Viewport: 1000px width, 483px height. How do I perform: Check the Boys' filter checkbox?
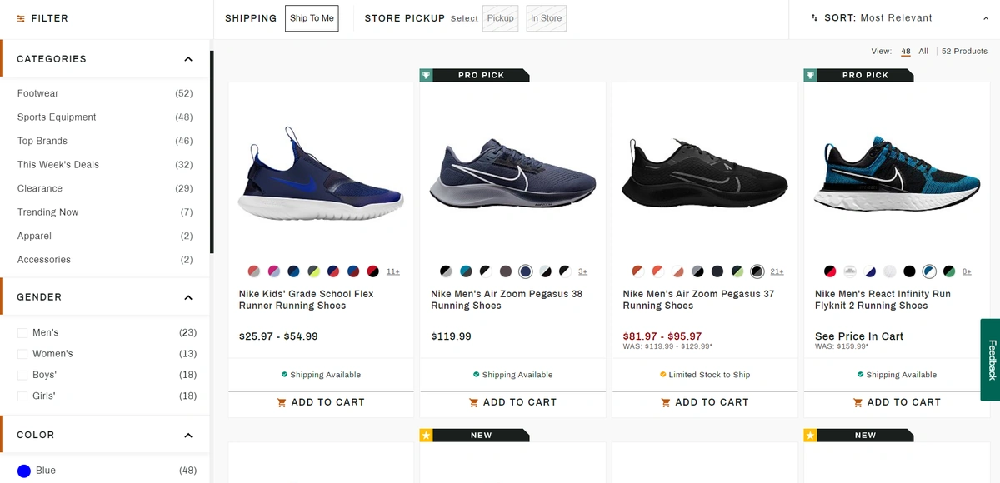click(x=22, y=374)
